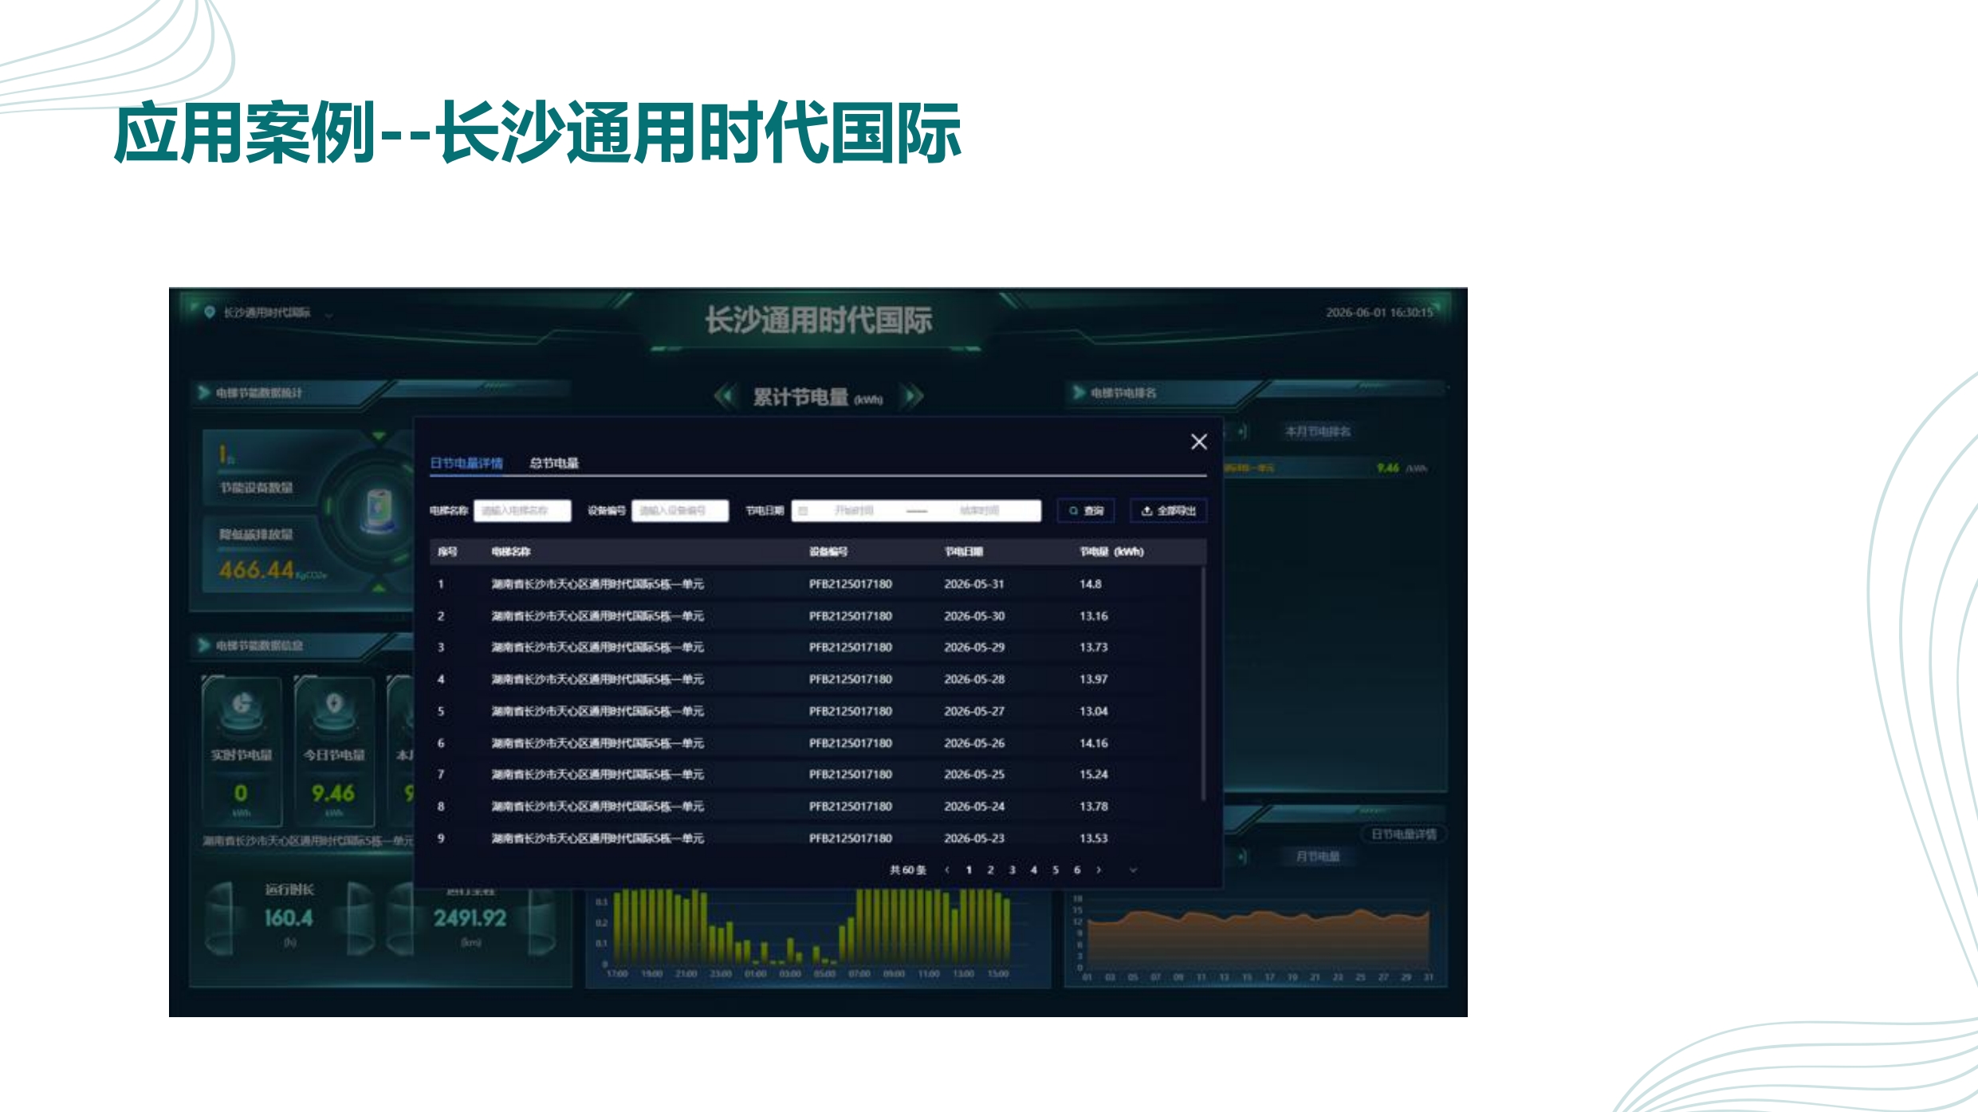Go to page 6 of the table
1978x1112 pixels.
[x=1077, y=870]
